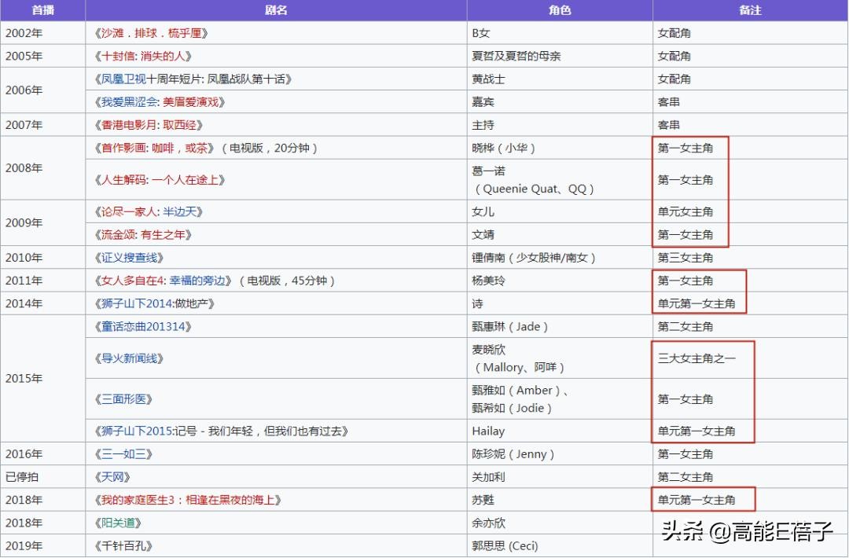The height and width of the screenshot is (558, 849).
Task: Click the 首播 column header
Action: point(42,10)
